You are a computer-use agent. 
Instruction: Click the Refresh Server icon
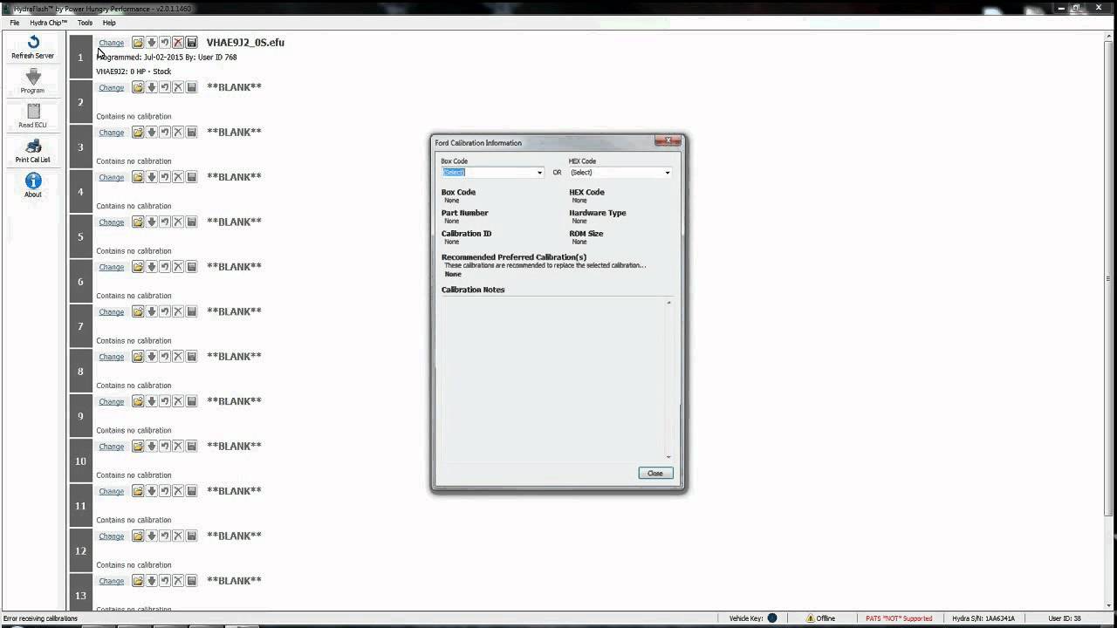tap(33, 42)
